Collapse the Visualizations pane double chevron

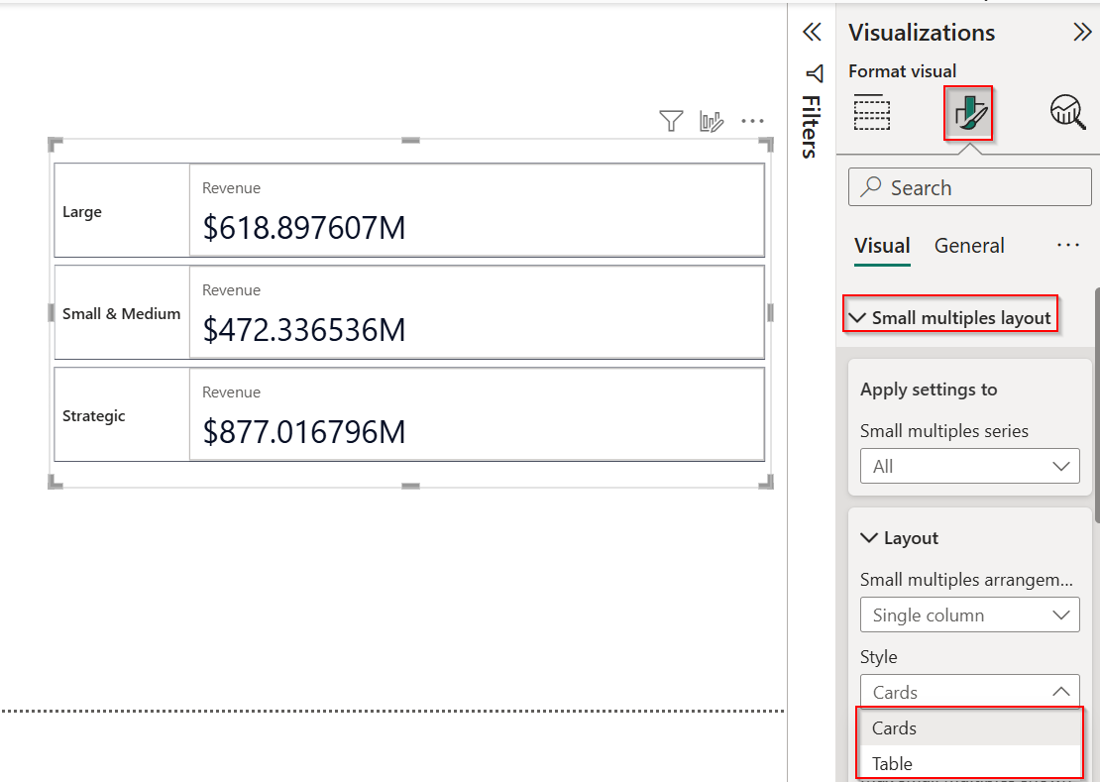click(x=1082, y=32)
